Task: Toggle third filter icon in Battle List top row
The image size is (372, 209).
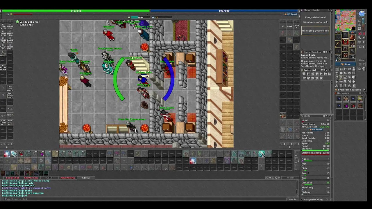Action: tap(313, 74)
